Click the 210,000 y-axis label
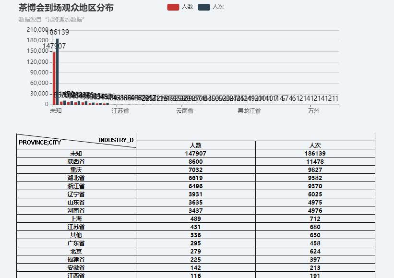The height and width of the screenshot is (278, 394). click(37, 30)
